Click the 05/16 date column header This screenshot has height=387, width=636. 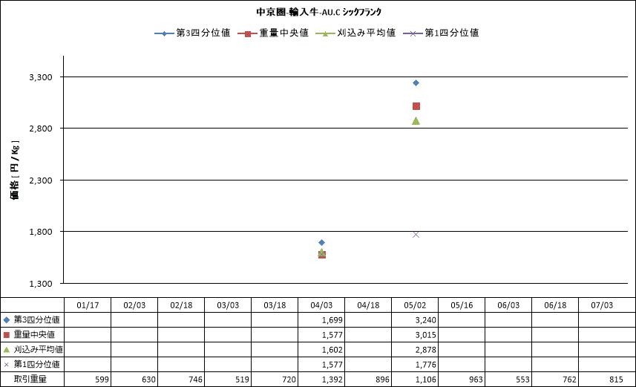pos(462,305)
